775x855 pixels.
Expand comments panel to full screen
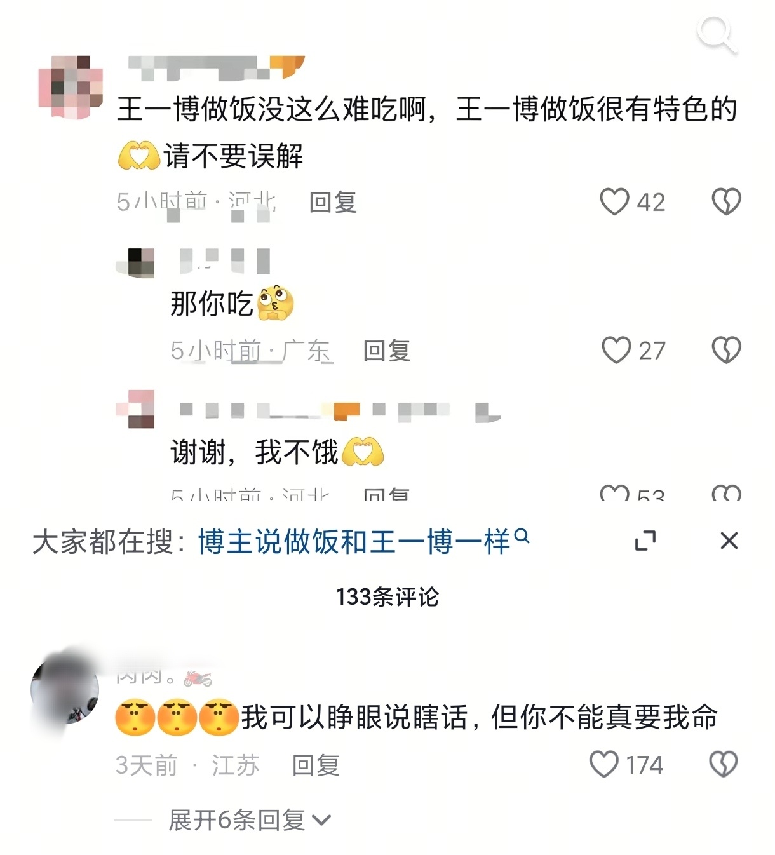(645, 541)
